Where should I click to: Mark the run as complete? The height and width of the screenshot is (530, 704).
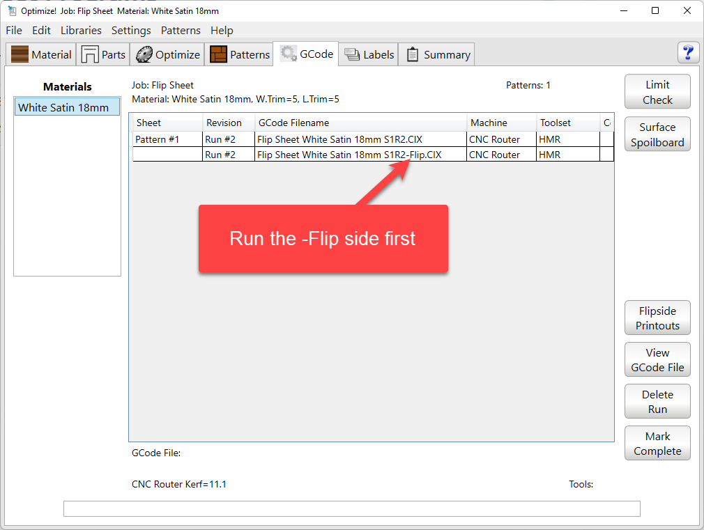click(x=657, y=444)
